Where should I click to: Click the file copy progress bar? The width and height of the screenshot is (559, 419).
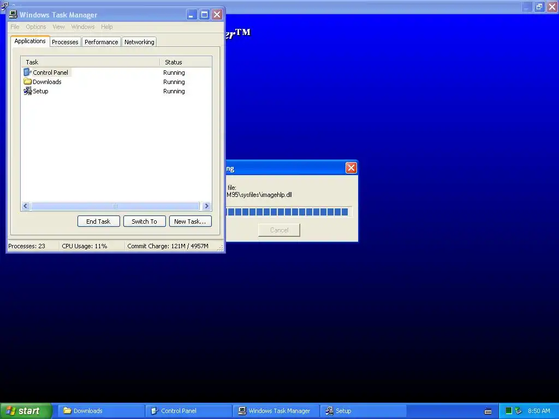point(289,212)
